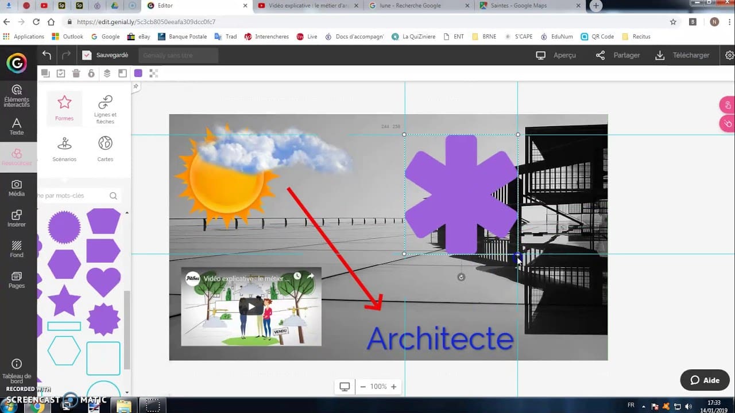Click the fit-to-screen monitor icon
The image size is (735, 413).
click(x=345, y=387)
